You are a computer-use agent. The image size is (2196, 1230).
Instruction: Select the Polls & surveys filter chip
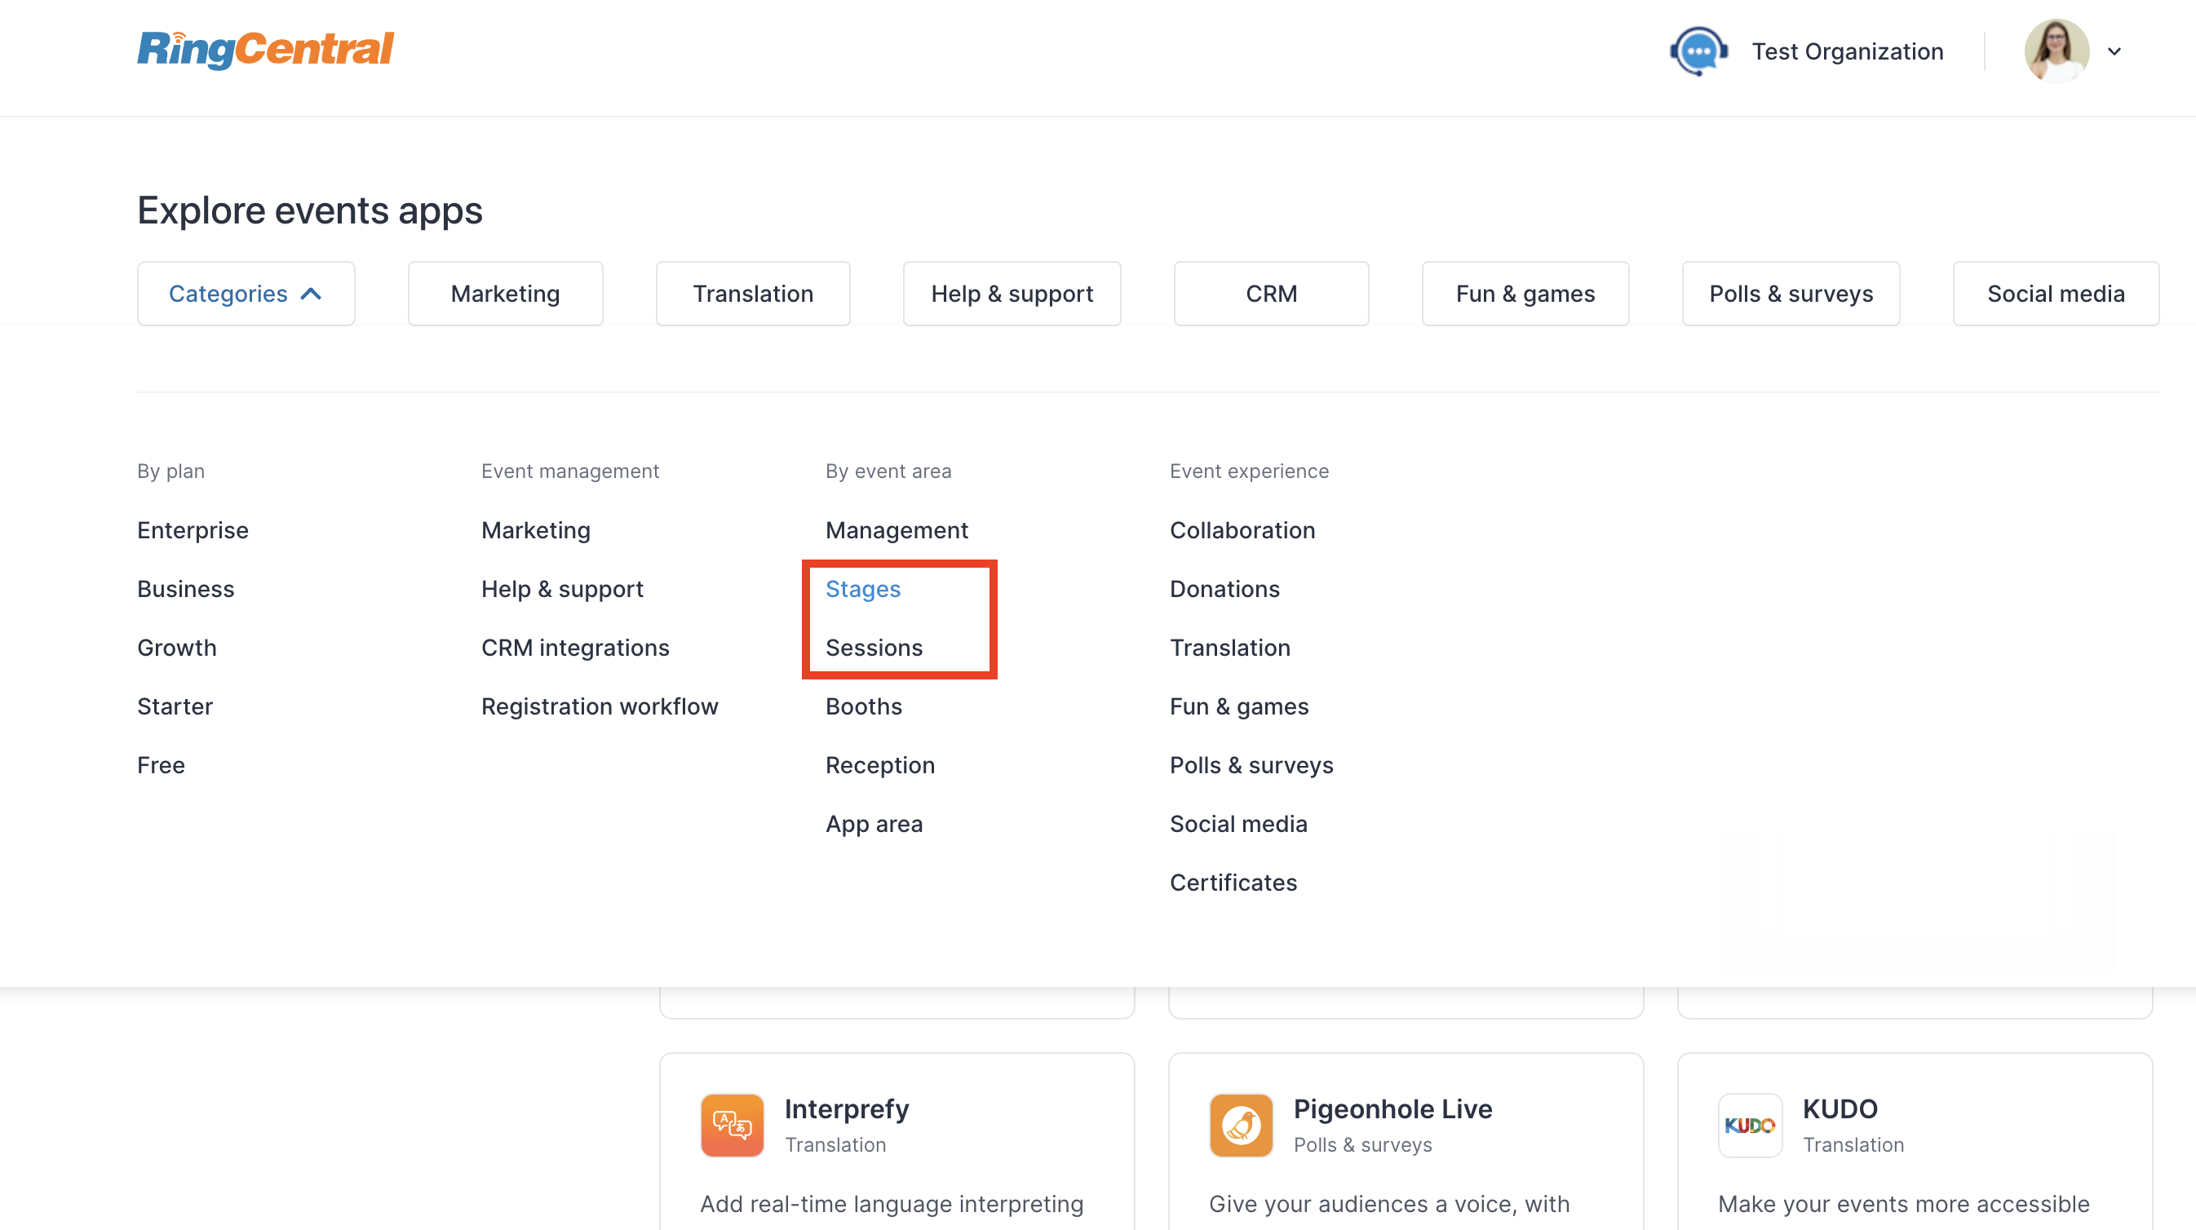tap(1791, 293)
